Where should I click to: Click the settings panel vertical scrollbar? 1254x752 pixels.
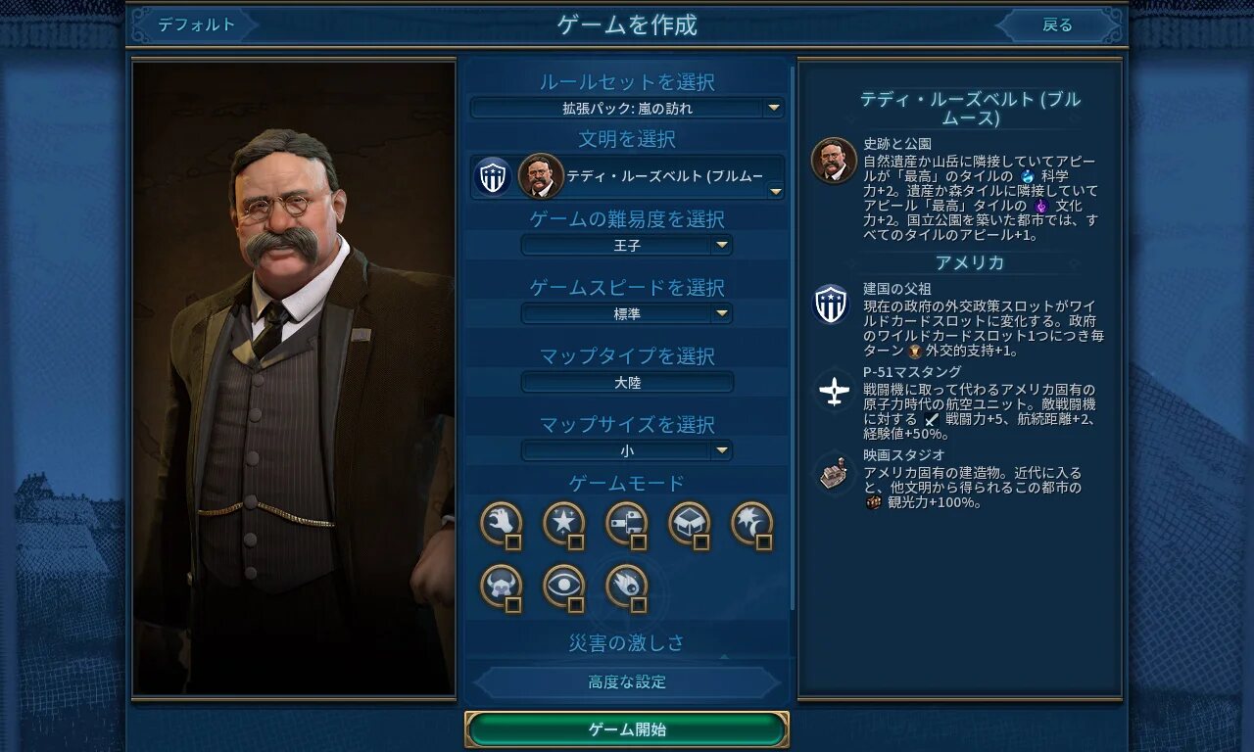pyautogui.click(x=792, y=338)
